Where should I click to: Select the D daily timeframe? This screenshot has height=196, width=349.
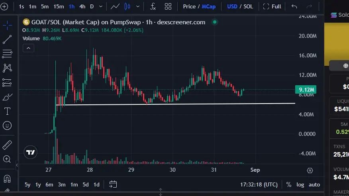pyautogui.click(x=92, y=7)
